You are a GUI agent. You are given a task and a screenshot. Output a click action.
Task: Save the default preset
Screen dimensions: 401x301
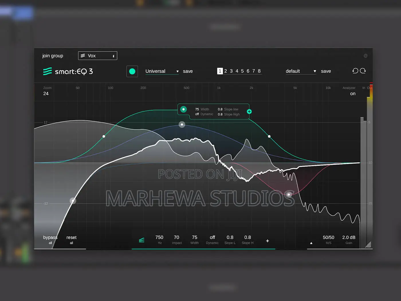pyautogui.click(x=326, y=71)
